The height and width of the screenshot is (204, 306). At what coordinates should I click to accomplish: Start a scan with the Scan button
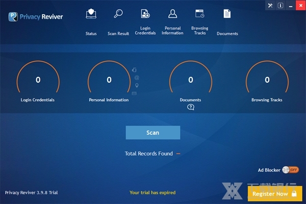click(x=152, y=133)
